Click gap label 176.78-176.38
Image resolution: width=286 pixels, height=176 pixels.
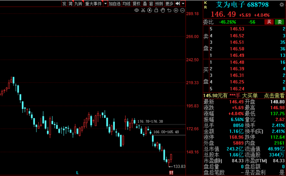coord(150,121)
